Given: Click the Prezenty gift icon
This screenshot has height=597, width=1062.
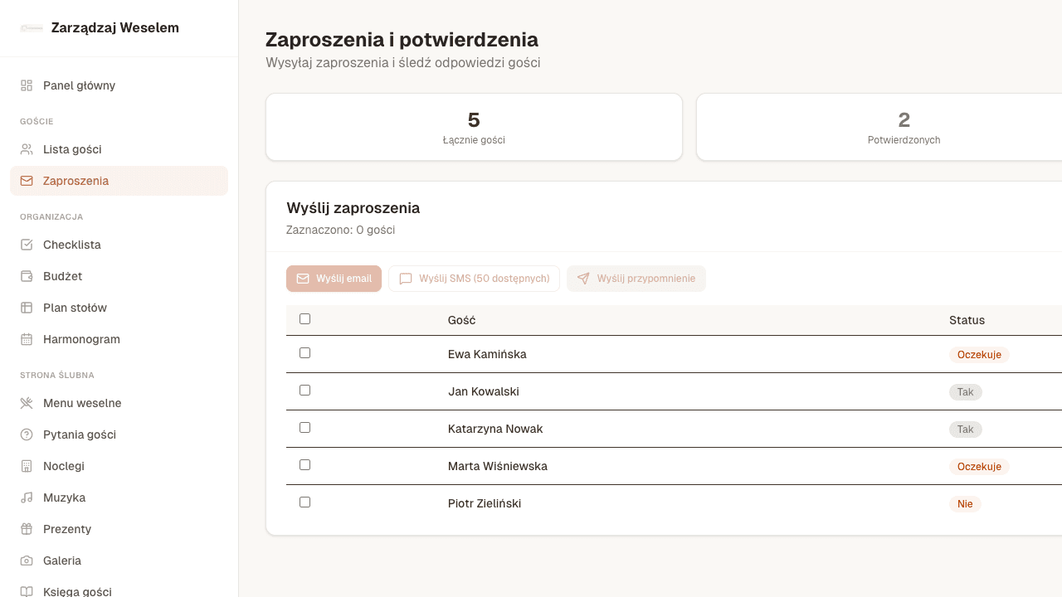Looking at the screenshot, I should (27, 529).
